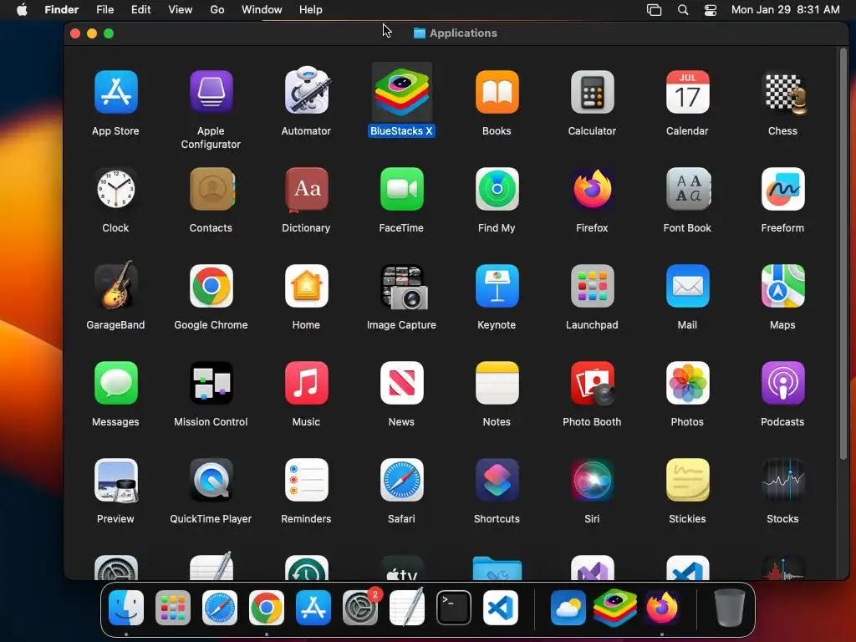Open Terminal from the Dock
Image resolution: width=856 pixels, height=642 pixels.
pyautogui.click(x=454, y=608)
